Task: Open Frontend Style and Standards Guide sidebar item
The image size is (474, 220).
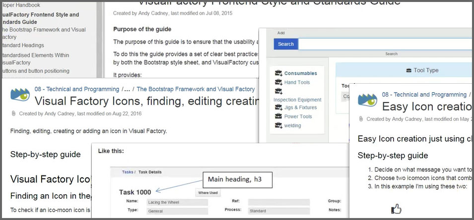Action: click(41, 18)
